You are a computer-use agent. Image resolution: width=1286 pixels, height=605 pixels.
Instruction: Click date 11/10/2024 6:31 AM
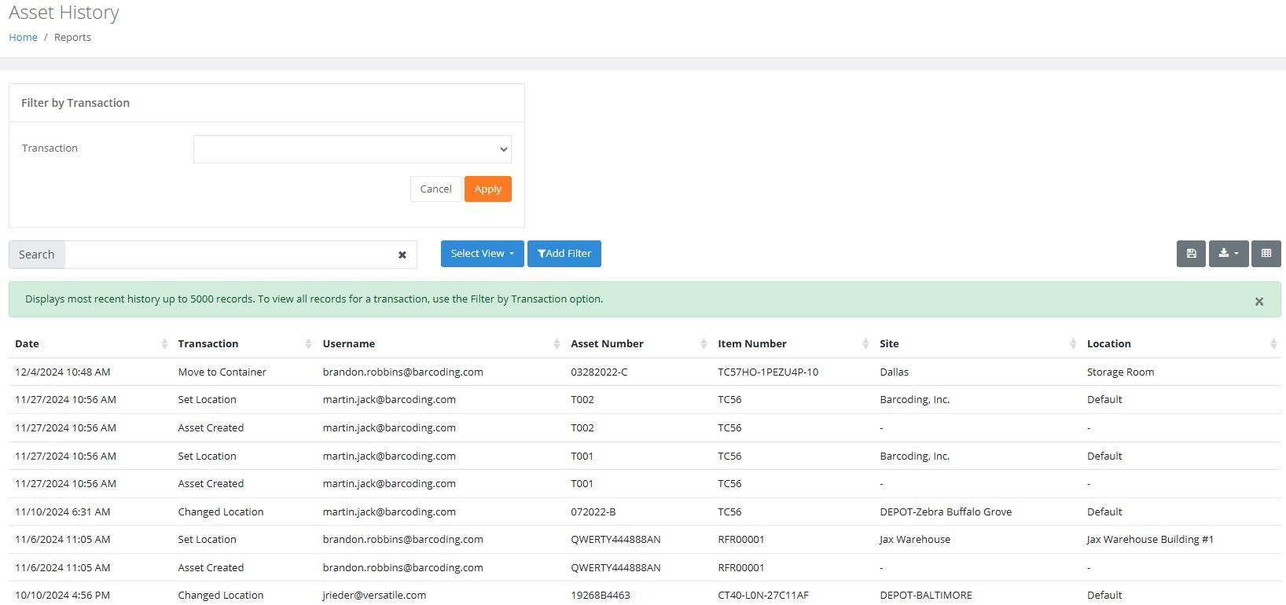62,512
